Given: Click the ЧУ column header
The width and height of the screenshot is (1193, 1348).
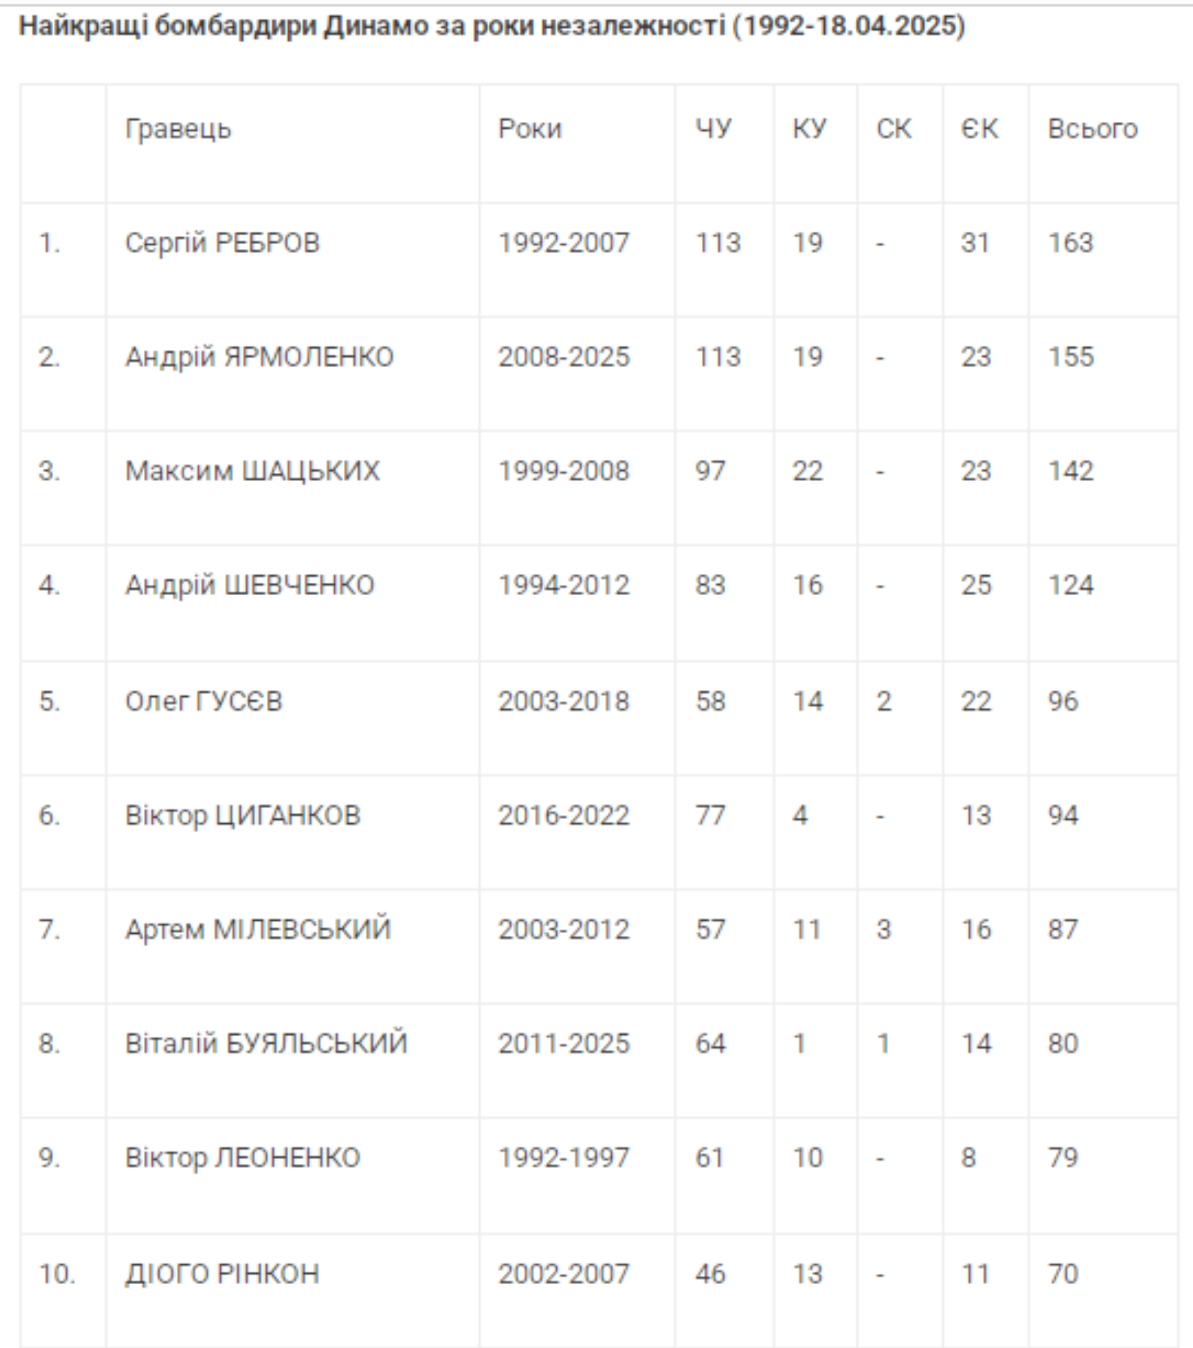Looking at the screenshot, I should click(713, 130).
